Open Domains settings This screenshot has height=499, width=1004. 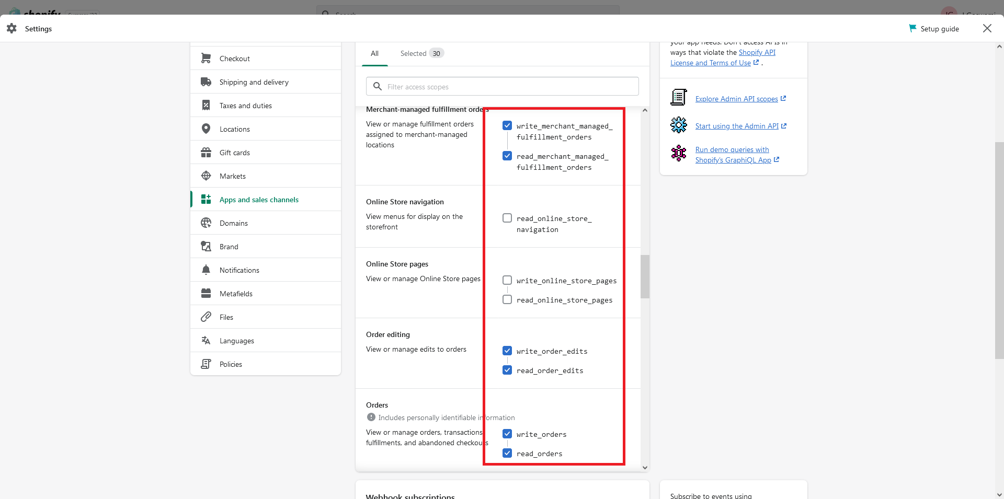pos(266,223)
